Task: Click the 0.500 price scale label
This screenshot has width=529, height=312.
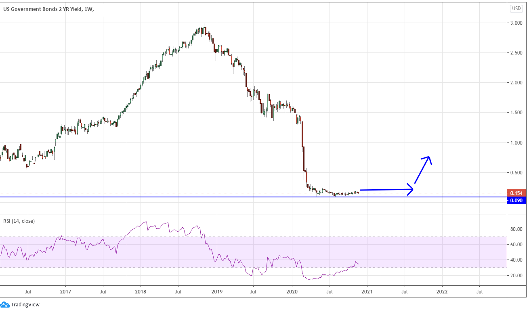Action: pyautogui.click(x=516, y=173)
